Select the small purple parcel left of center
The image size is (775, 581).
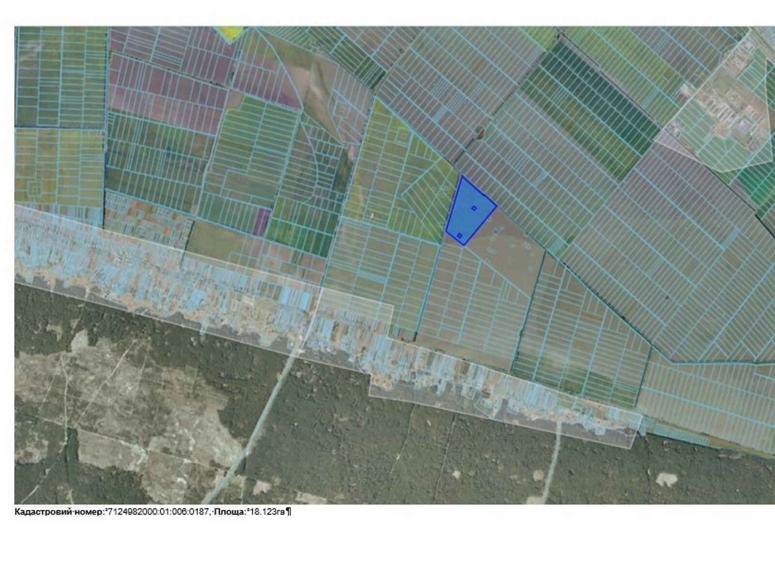click(x=262, y=222)
